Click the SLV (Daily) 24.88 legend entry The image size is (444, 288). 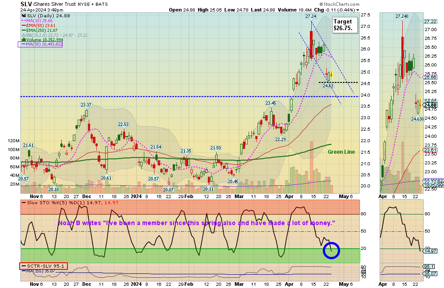click(46, 16)
